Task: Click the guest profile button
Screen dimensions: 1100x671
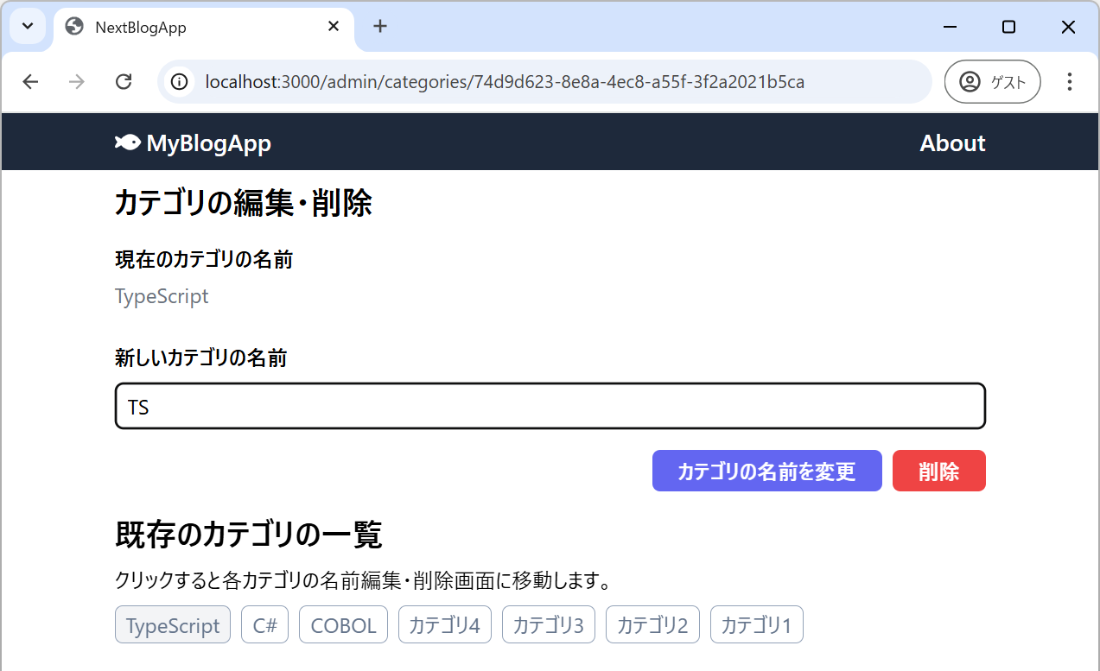Action: pos(992,82)
